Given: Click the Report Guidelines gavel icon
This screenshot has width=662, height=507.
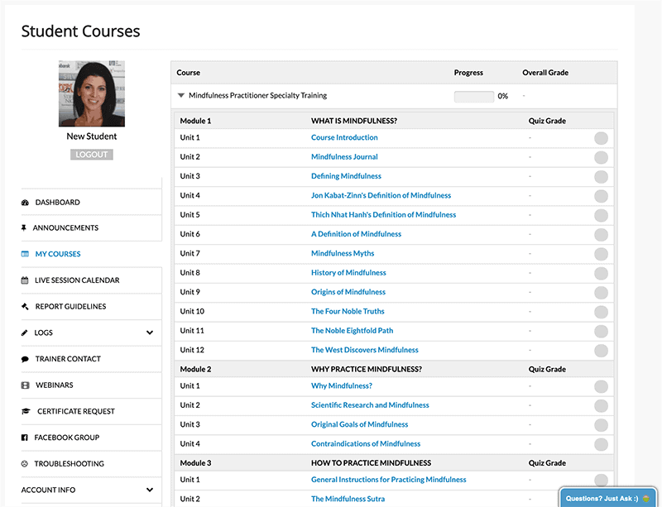Looking at the screenshot, I should point(25,307).
